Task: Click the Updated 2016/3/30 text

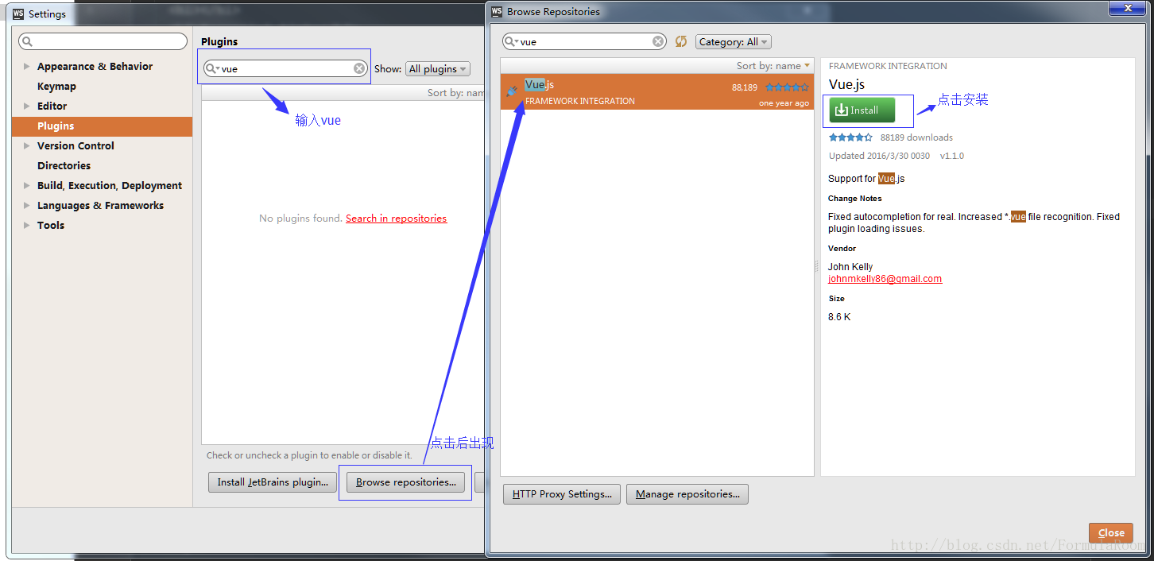Action: click(x=879, y=157)
